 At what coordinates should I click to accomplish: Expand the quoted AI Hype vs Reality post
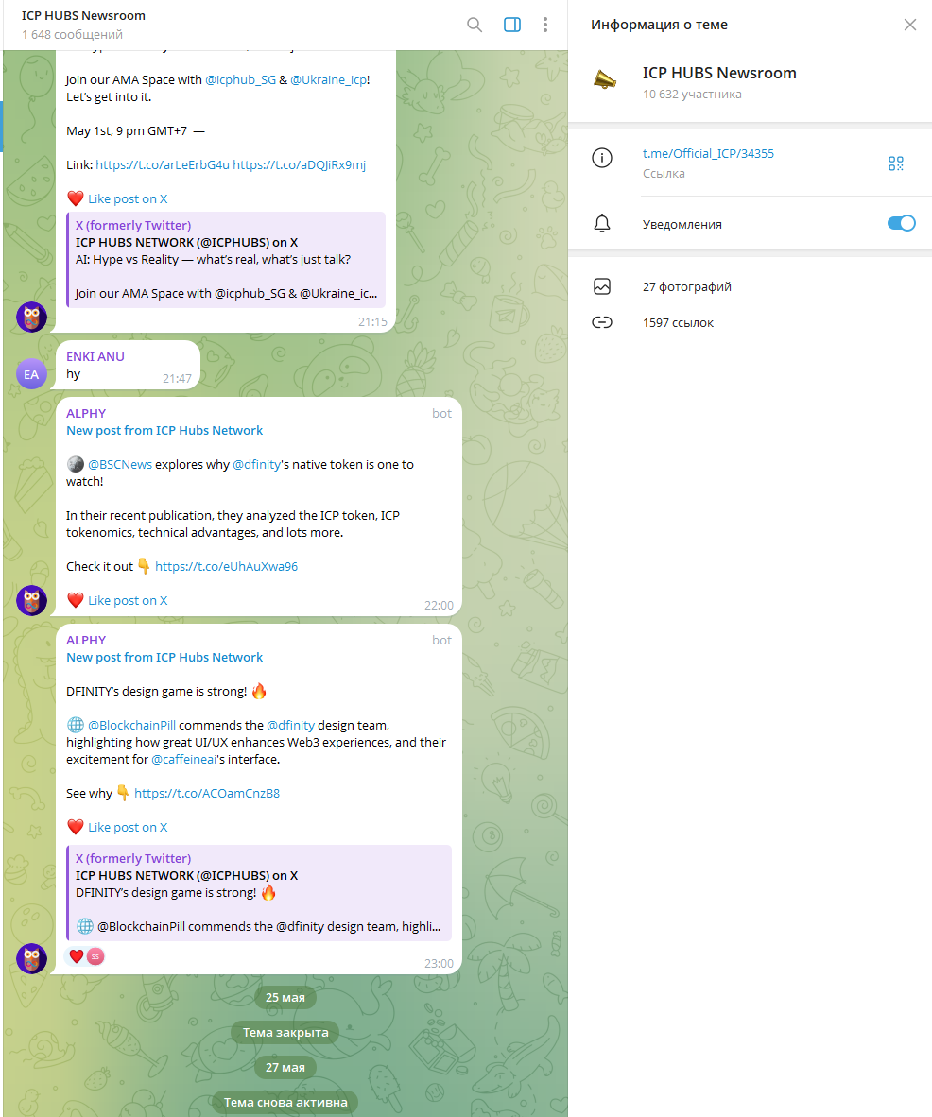(226, 260)
